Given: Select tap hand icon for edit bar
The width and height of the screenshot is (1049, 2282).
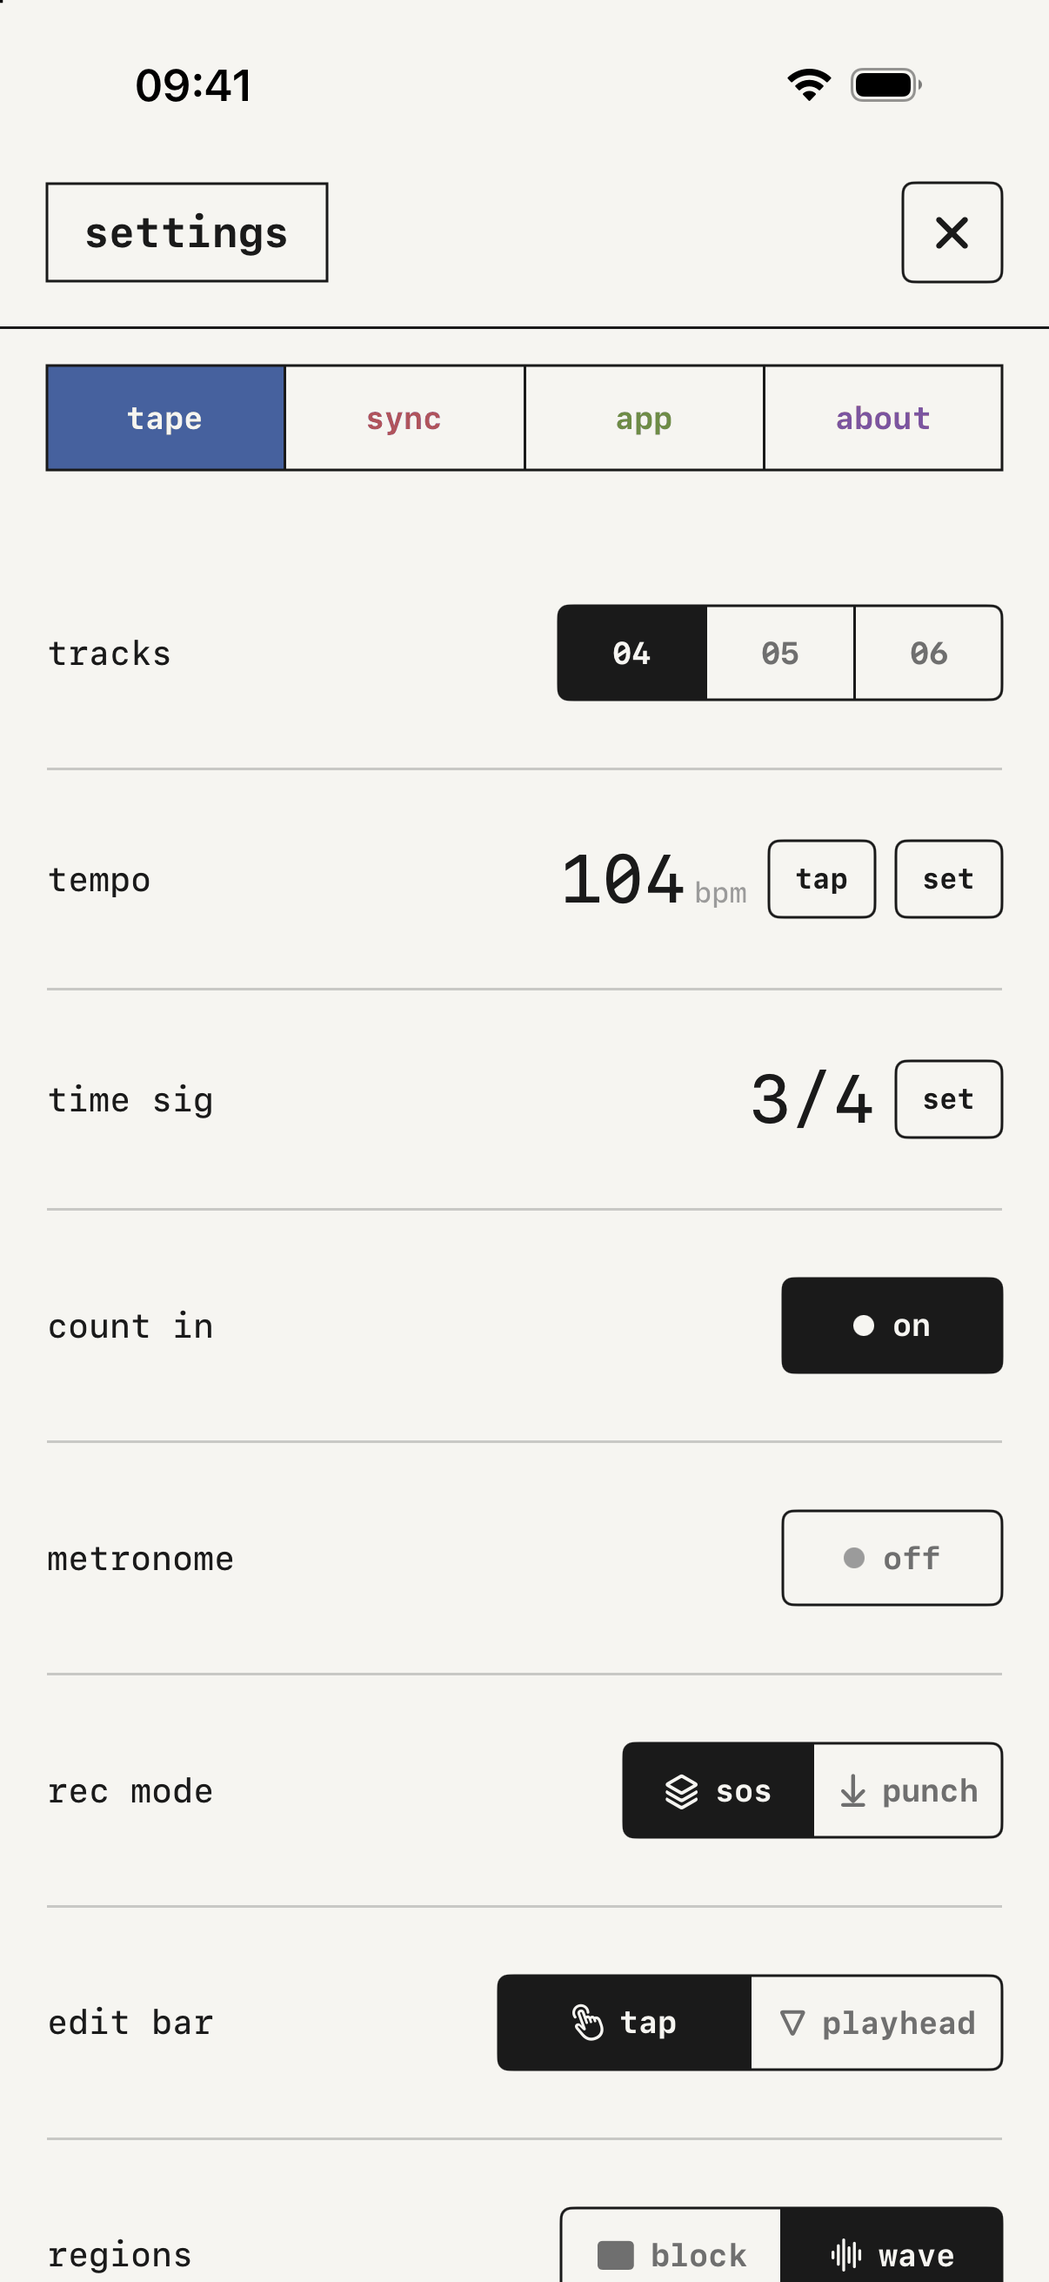Looking at the screenshot, I should pos(588,2023).
